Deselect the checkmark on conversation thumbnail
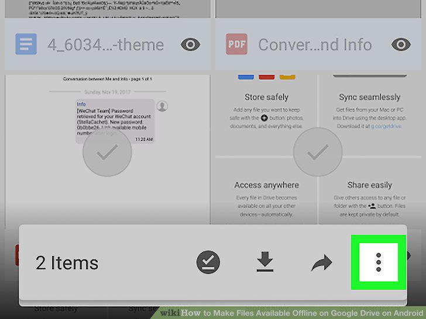 (107, 152)
